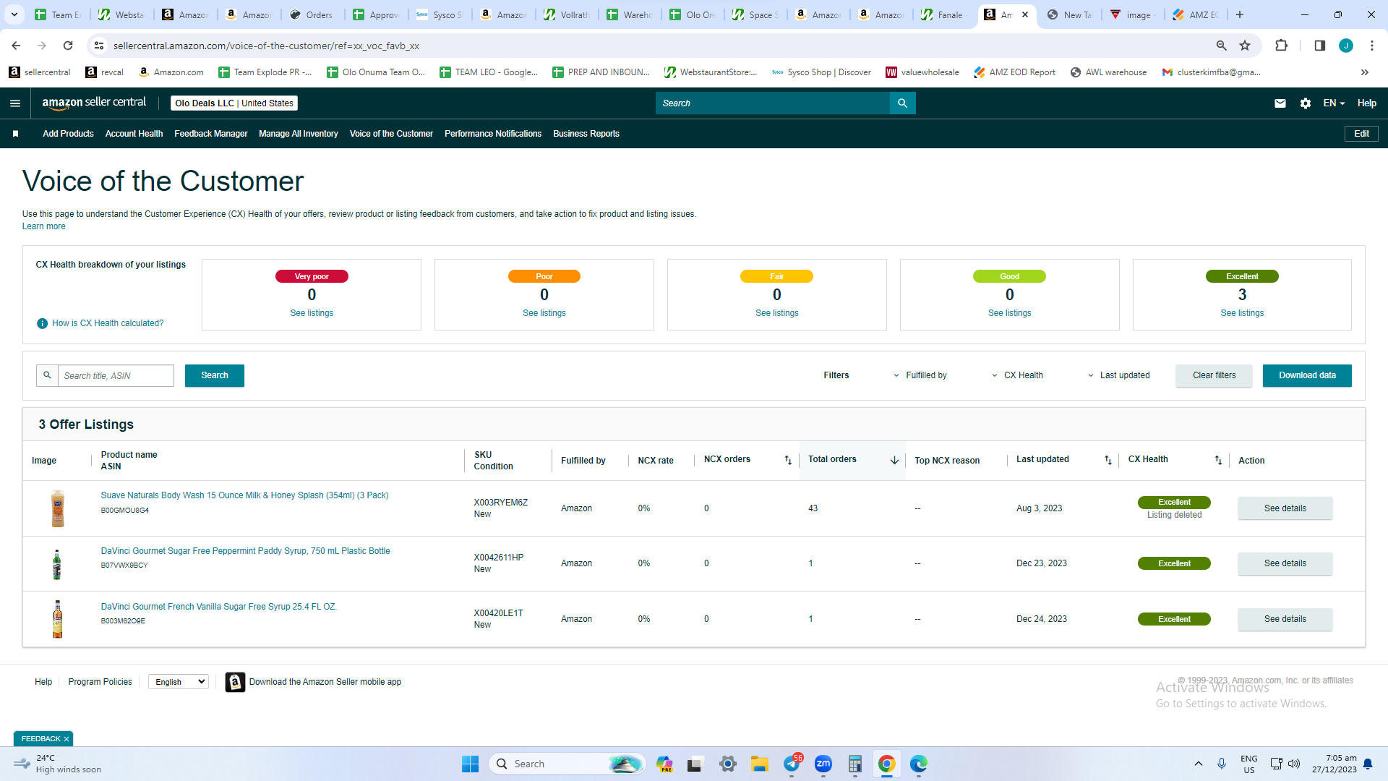Open the messages envelope icon
The width and height of the screenshot is (1388, 781).
(1280, 103)
